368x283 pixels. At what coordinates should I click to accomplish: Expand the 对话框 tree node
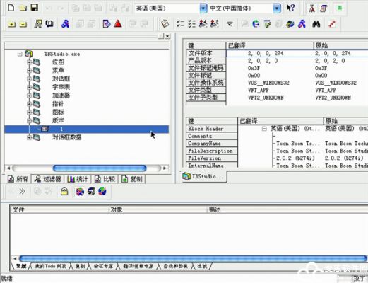click(30, 79)
